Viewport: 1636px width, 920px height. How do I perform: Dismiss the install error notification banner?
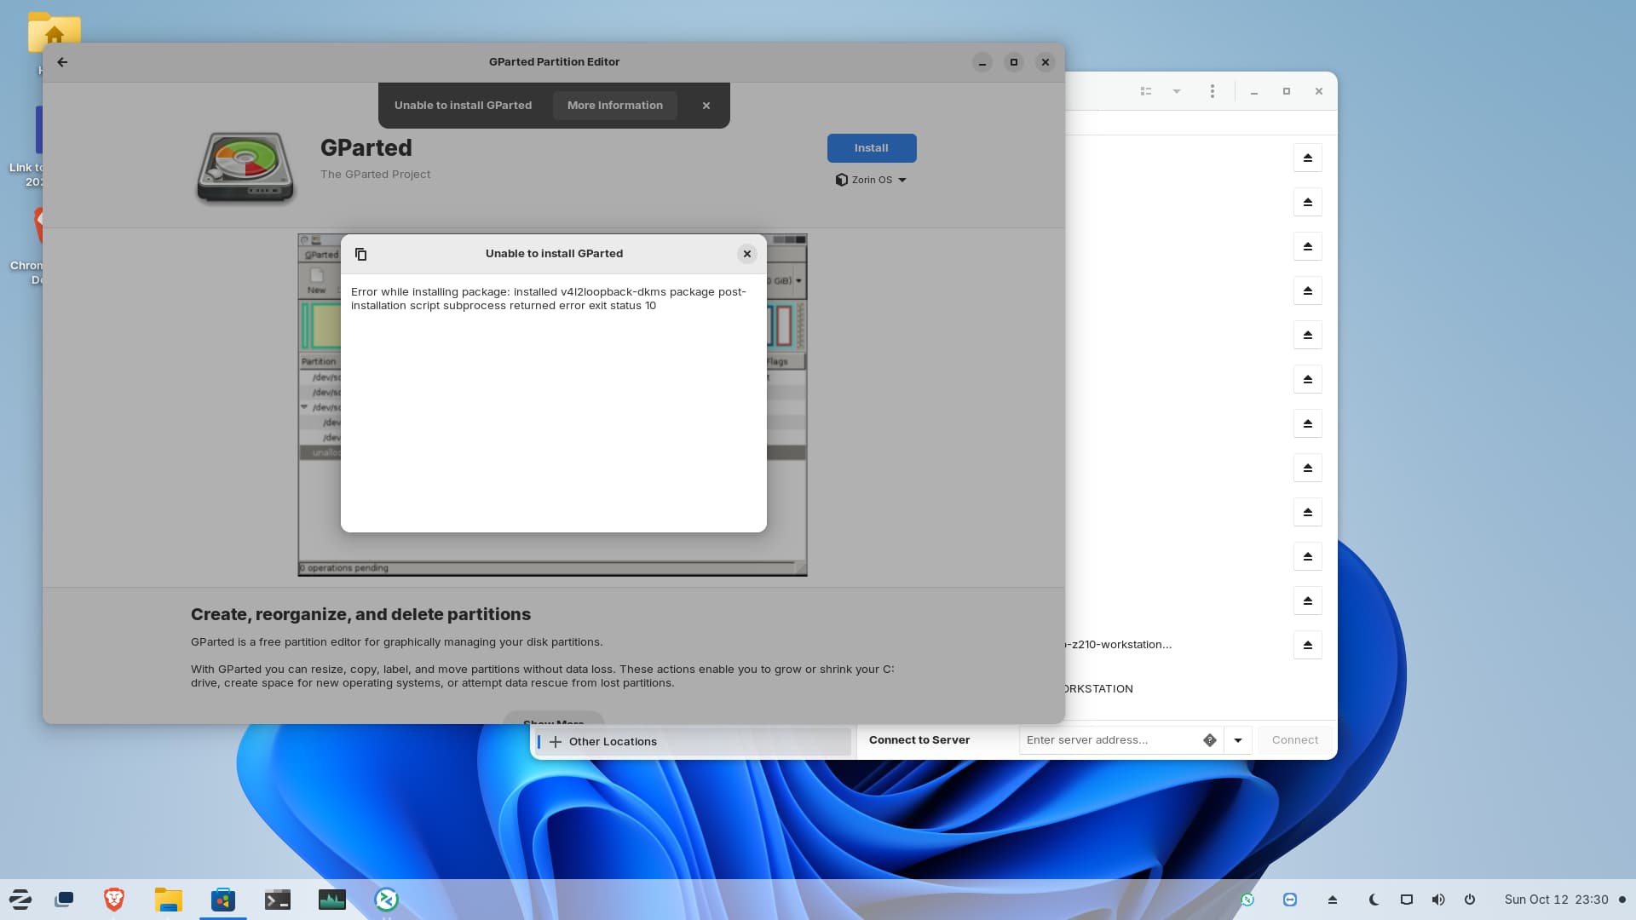[706, 106]
